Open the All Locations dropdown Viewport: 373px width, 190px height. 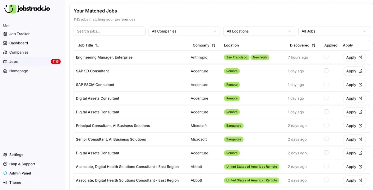pos(259,31)
